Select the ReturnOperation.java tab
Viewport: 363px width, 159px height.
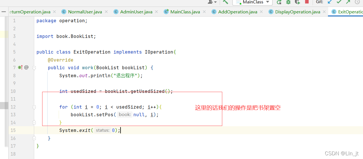coord(30,12)
